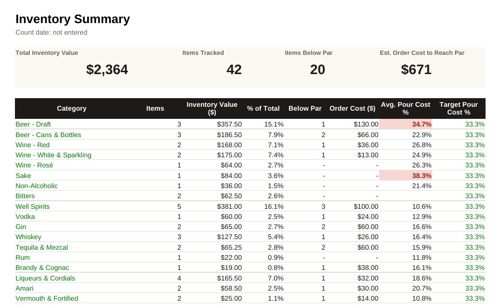The height and width of the screenshot is (306, 500).
Task: Select the Inventory Value ($) column header
Action: click(212, 109)
